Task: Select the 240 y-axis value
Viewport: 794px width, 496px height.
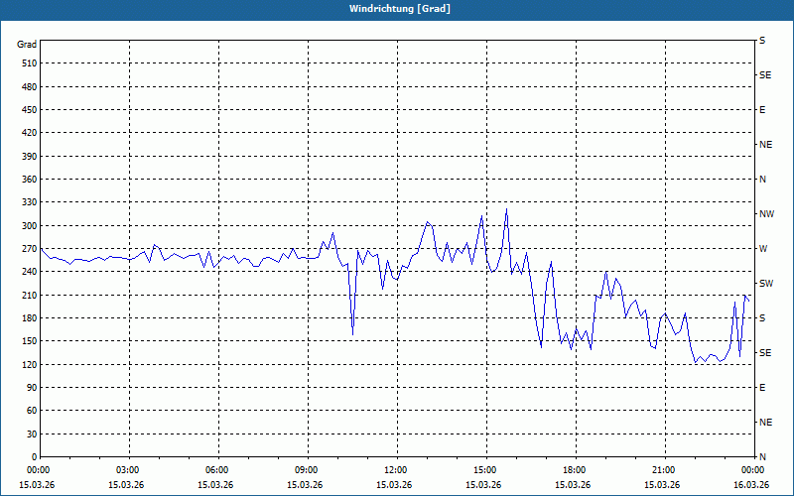Action: tap(29, 271)
